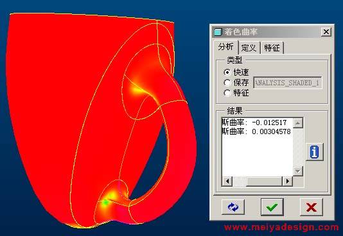Close the 着色曲率 dialog window
This screenshot has height=236, width=343.
(x=326, y=32)
